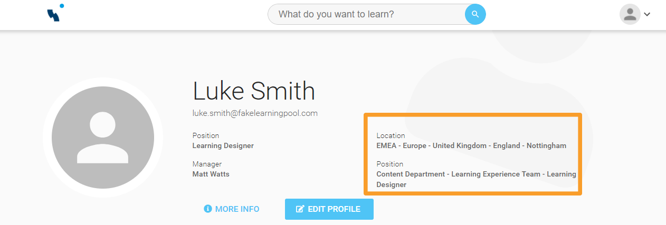
Task: Click the Position label below Location
Action: pyautogui.click(x=389, y=164)
